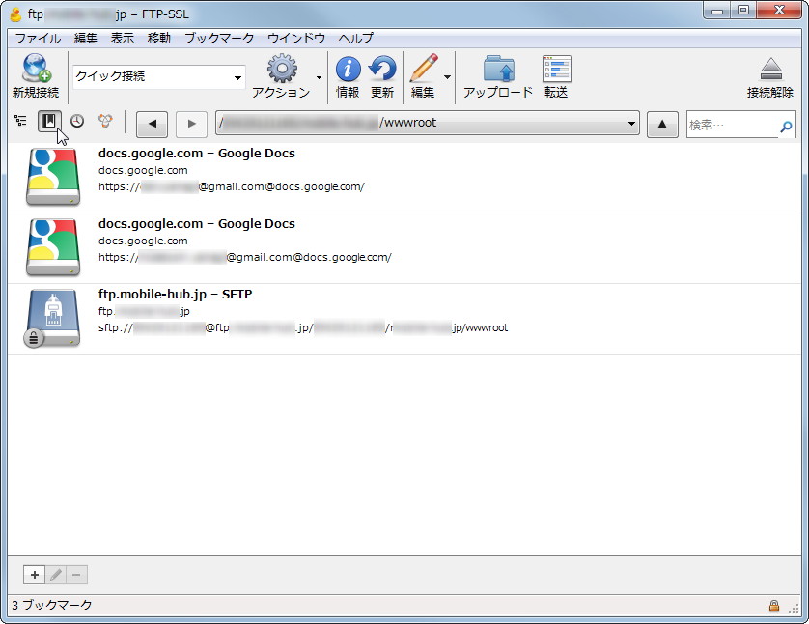This screenshot has width=809, height=624.
Task: Remove bookmark with the minus button
Action: 76,575
